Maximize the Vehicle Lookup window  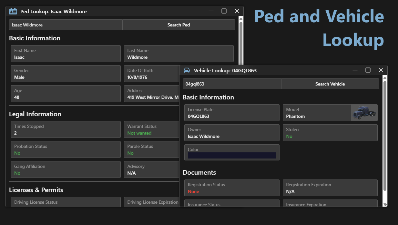click(x=368, y=70)
